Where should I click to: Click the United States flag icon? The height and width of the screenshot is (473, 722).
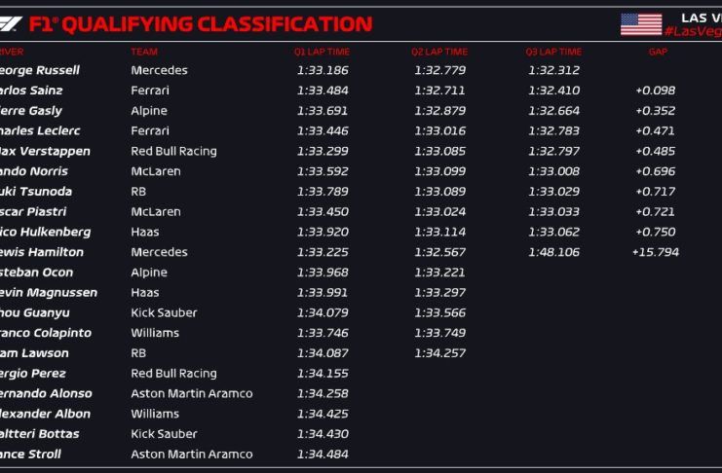pos(640,24)
